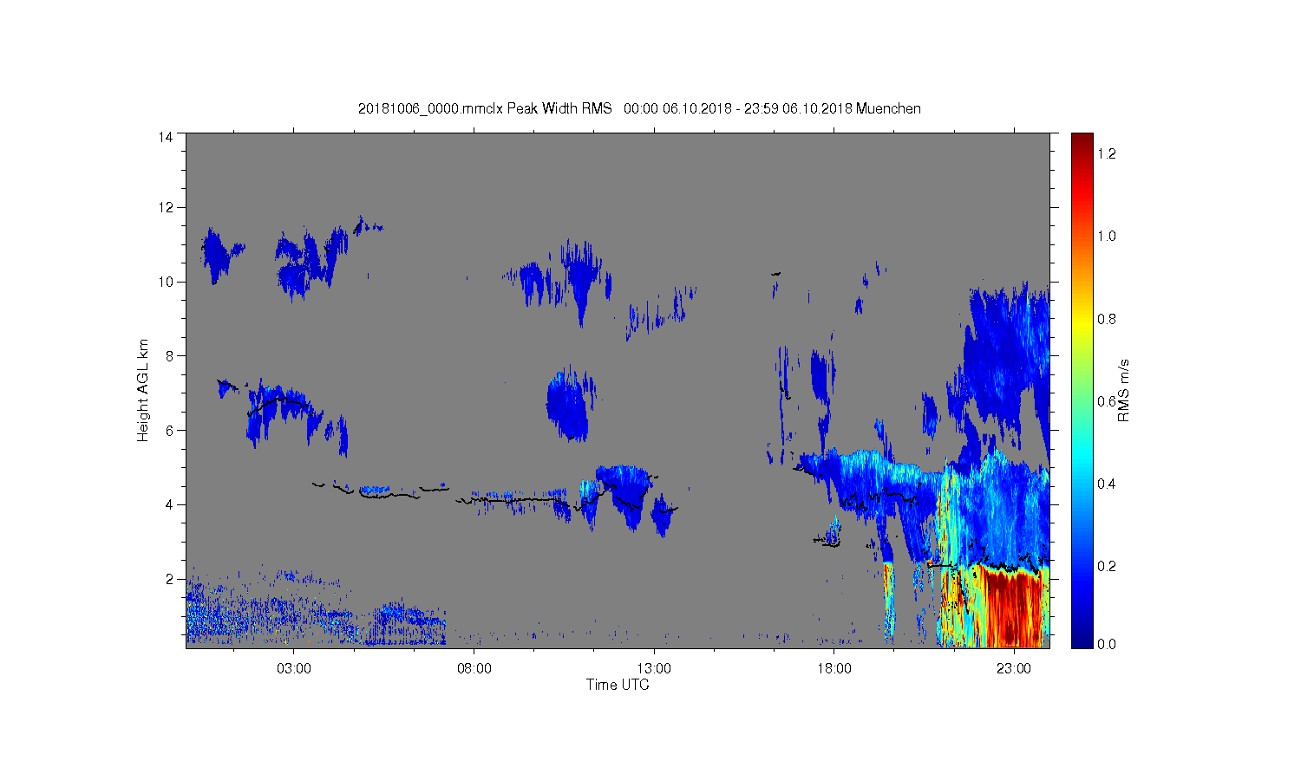Click the colorbar value 0.8
Screen dimensions: 1301x780
1107,319
